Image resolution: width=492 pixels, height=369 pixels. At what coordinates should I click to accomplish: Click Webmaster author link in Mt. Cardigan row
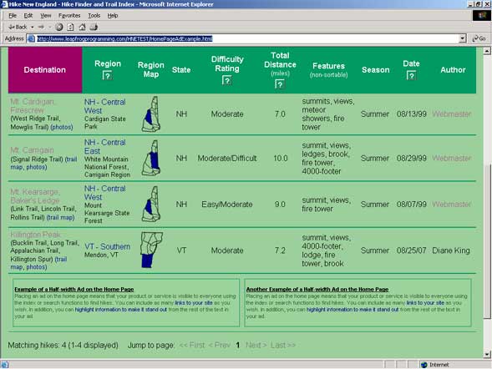[452, 114]
